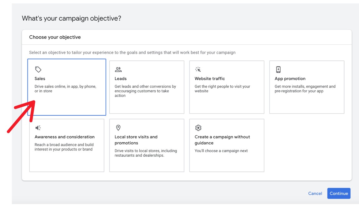Viewport: 359px width, 208px height.
Task: Click the gear icon for campaign without guidance
Action: click(x=198, y=128)
